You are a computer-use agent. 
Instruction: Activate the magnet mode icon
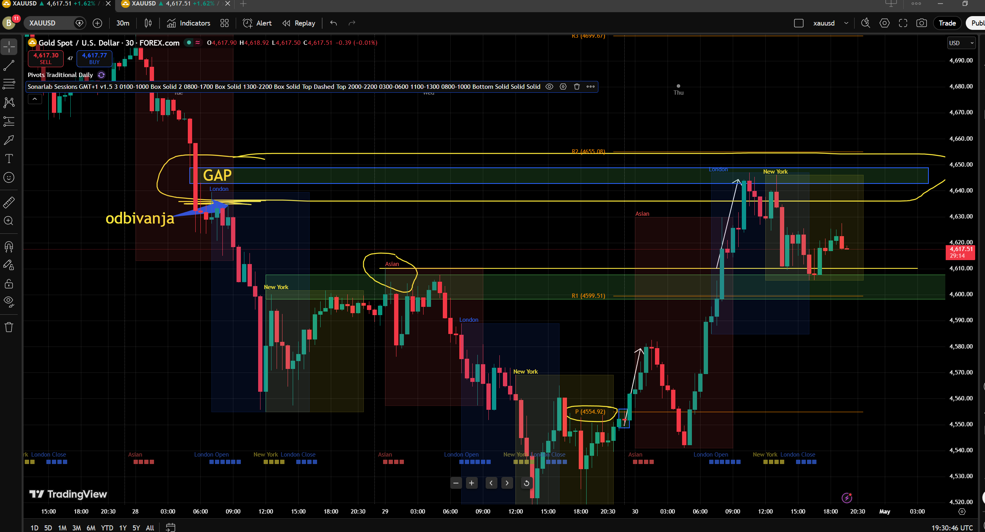point(9,247)
